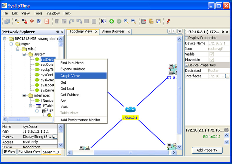This screenshot has height=164, width=232.
Task: Pin the Network Explorer panel
Action: [x=57, y=32]
